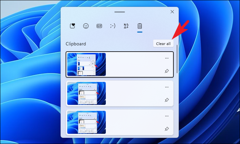This screenshot has width=240, height=144.
Task: Paste the second clipboard screenshot thumbnail
Action: 86,93
